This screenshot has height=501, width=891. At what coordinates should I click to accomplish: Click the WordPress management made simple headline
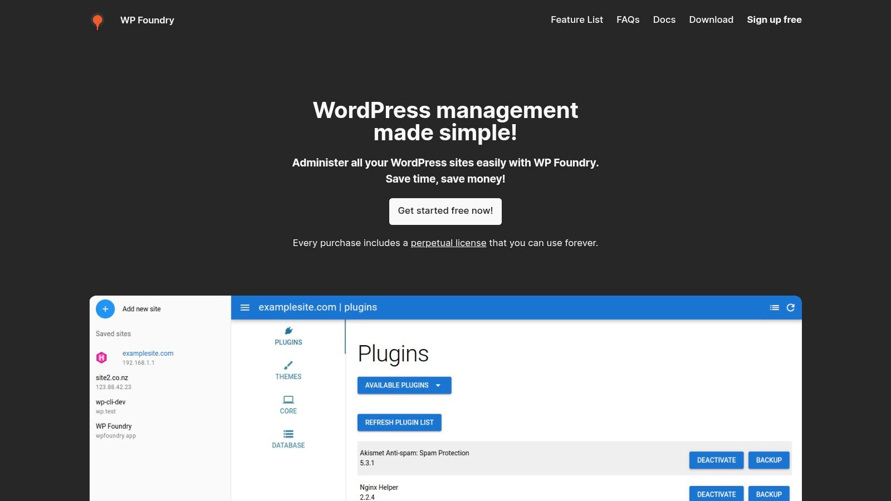445,121
